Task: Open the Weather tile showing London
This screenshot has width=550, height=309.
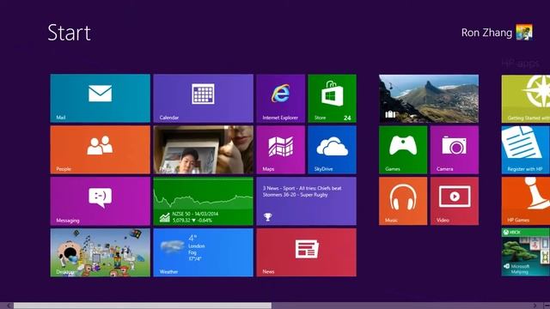Action: point(203,252)
